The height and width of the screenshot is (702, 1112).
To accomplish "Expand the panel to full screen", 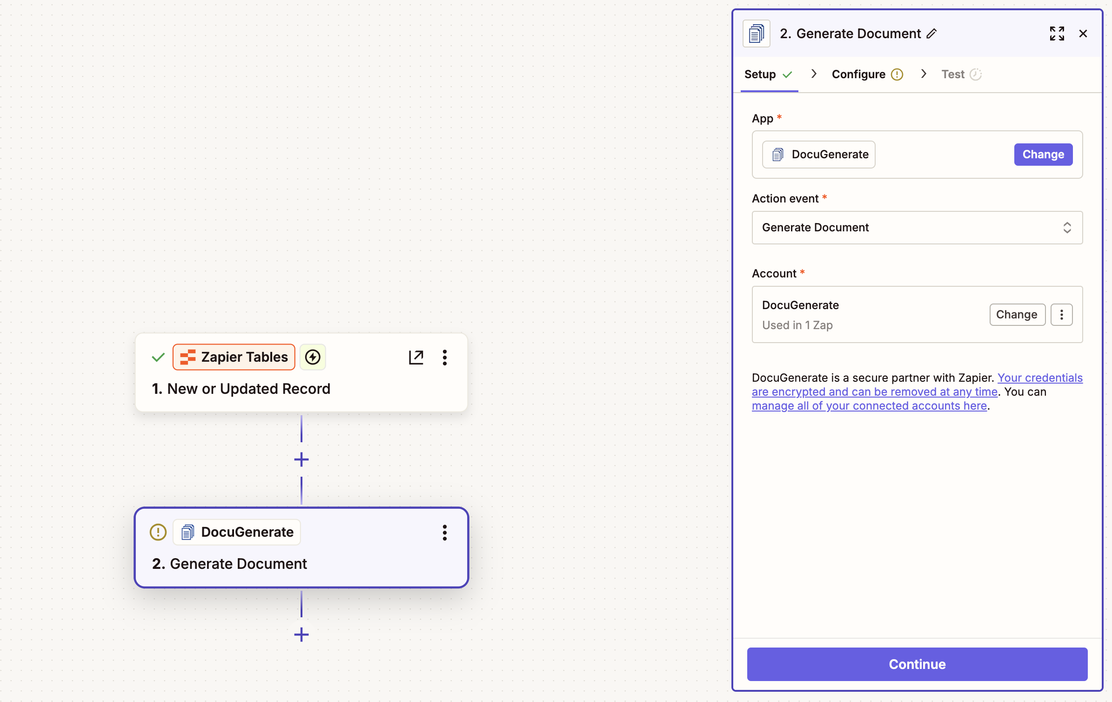I will click(1057, 34).
